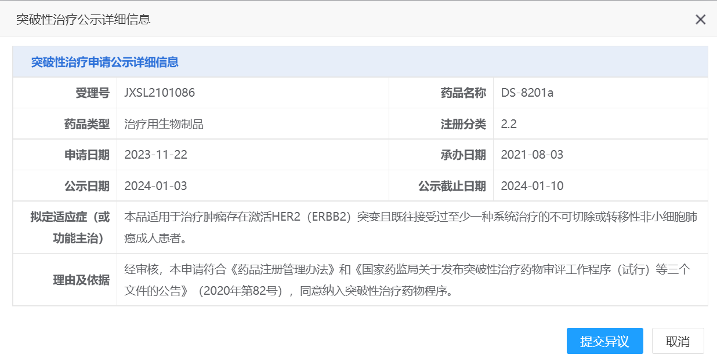Click the 治疗用生物制品 drug type value
717x362 pixels.
[164, 124]
